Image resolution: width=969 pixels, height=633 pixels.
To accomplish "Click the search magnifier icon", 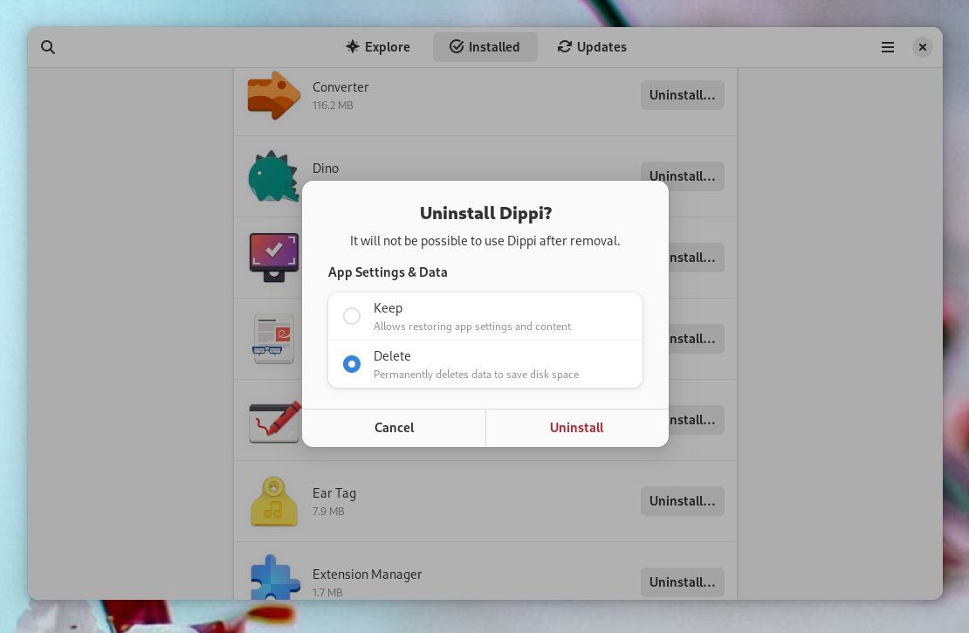I will (x=48, y=47).
